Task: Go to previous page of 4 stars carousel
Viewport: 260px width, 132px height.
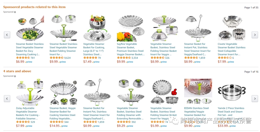Action: coord(7,98)
